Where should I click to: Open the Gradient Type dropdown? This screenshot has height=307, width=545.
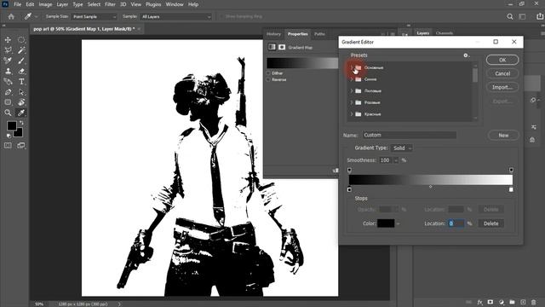401,148
